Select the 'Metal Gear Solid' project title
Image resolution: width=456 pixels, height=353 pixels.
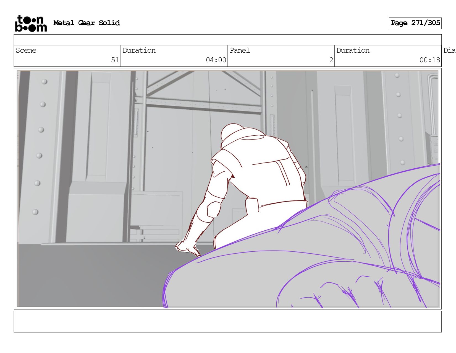[x=87, y=23]
